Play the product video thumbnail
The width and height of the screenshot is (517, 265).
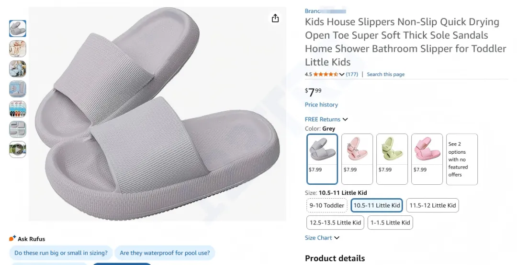coord(18,149)
